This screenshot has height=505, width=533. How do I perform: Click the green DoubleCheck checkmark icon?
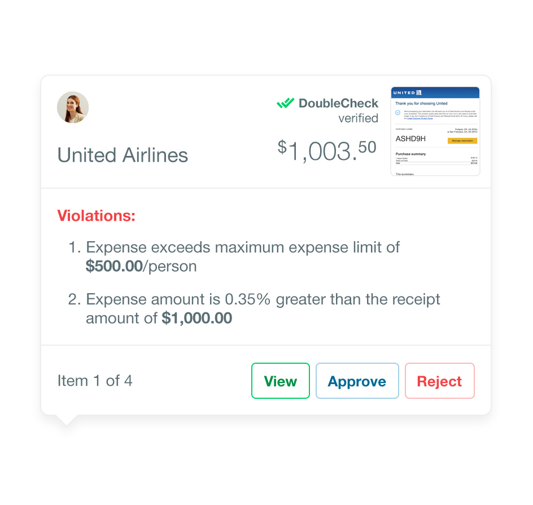(x=285, y=103)
